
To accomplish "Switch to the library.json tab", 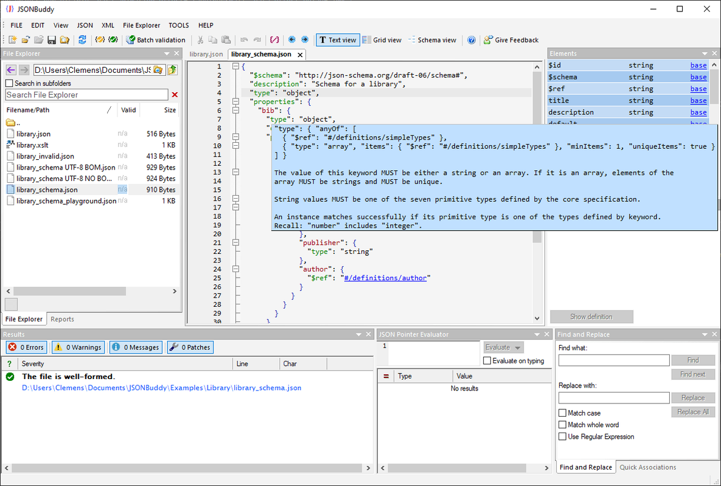I will 206,55.
